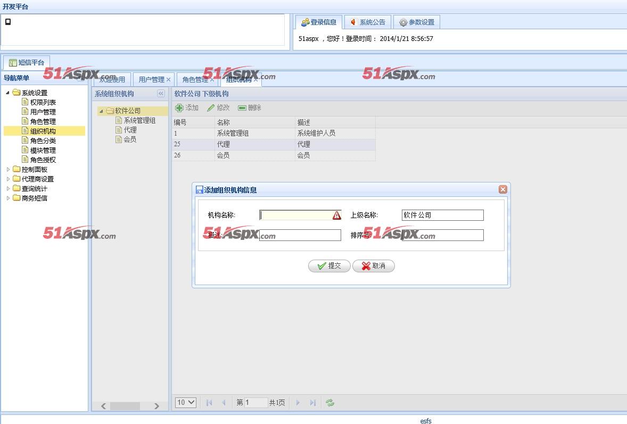Click the Delete (删除) toolbar icon

(242, 108)
